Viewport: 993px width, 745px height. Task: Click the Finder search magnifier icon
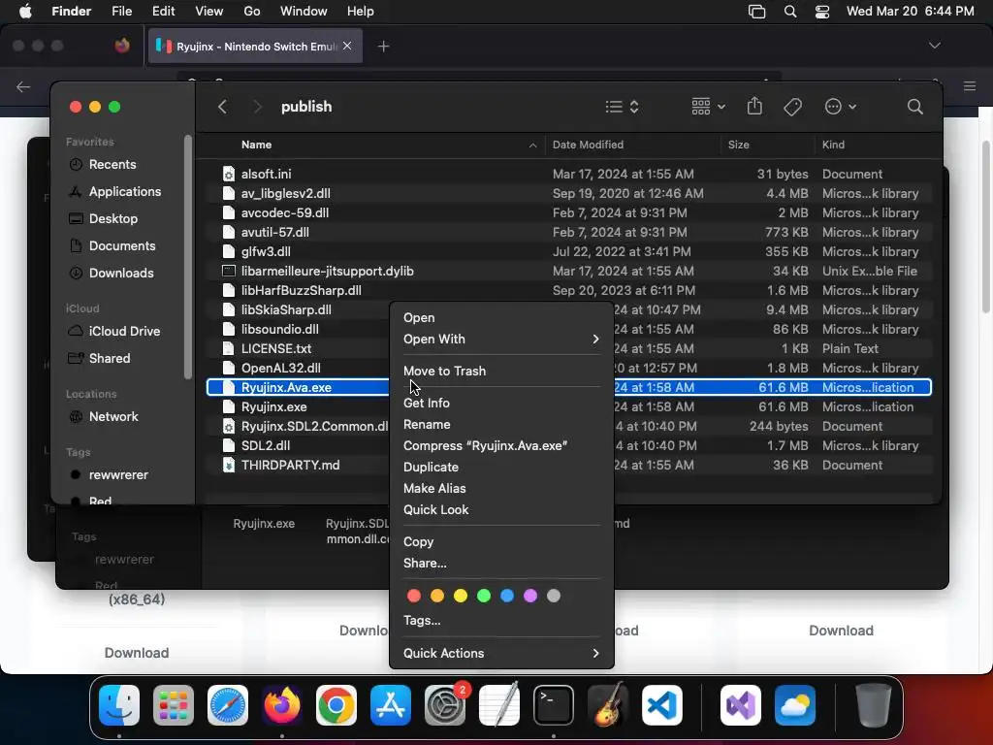click(914, 107)
